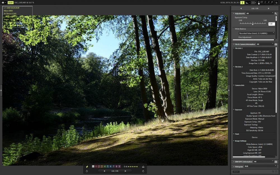Collapse the Image Settings group
Screen dimensions: 280x175
point(234,141)
